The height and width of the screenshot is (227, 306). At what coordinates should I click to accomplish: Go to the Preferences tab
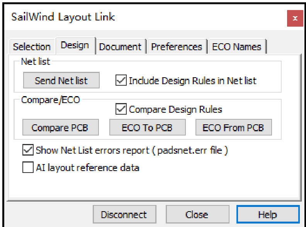click(x=177, y=47)
